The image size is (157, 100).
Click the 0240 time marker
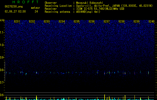[152, 21]
